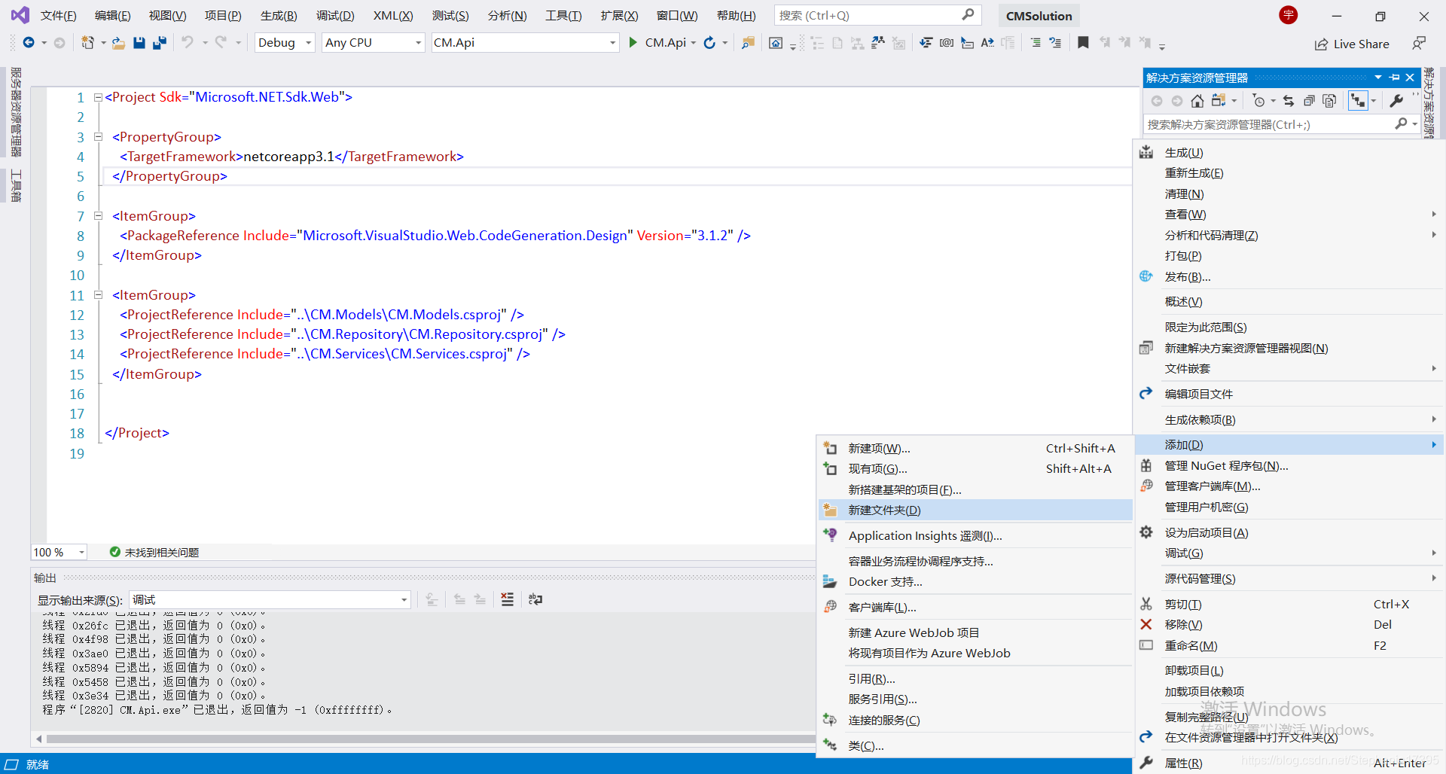Choose 移除(V) in context menu
Viewport: 1446px width, 774px height.
(1289, 625)
